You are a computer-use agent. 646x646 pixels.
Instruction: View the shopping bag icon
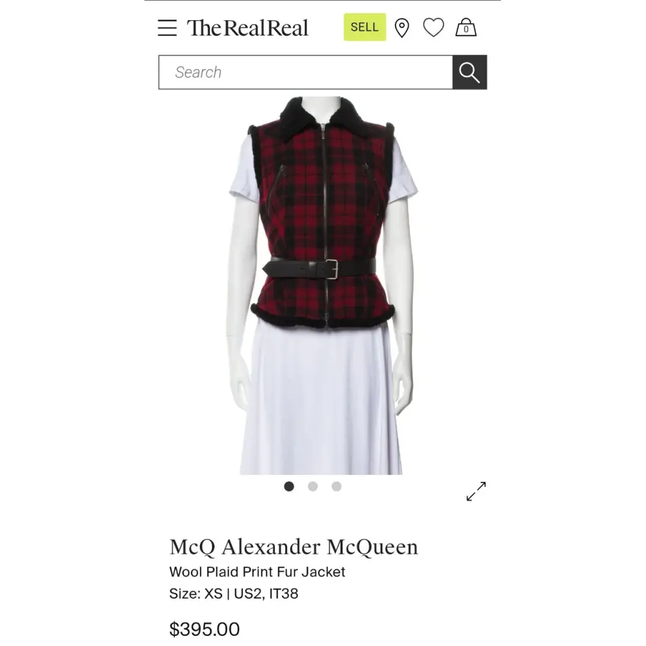(466, 28)
